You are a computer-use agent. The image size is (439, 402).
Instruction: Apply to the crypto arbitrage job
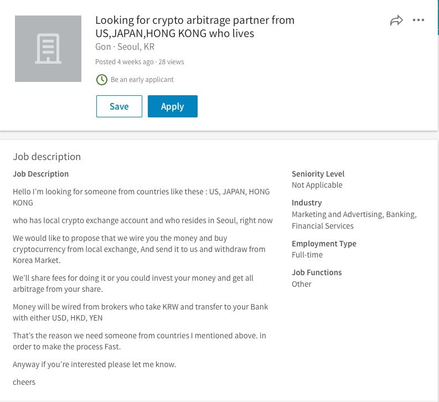click(173, 106)
